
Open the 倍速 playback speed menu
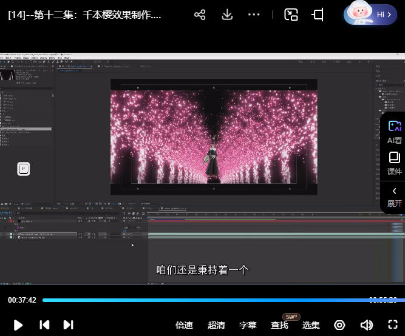tap(184, 325)
